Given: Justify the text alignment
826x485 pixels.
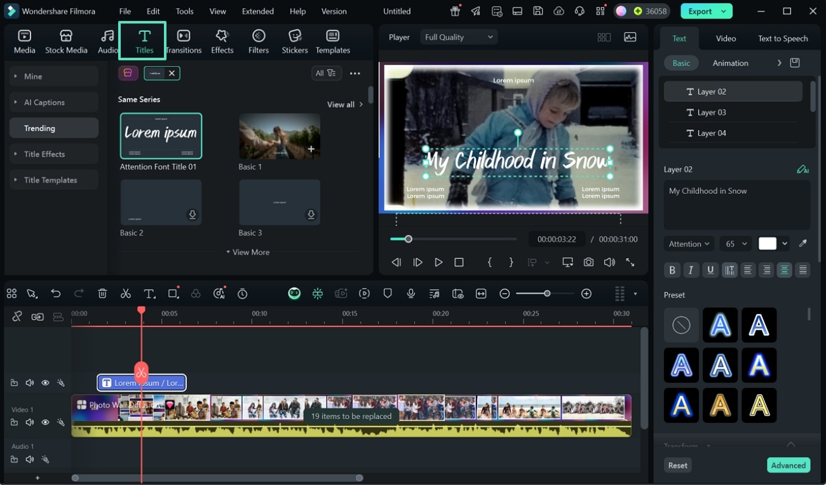Looking at the screenshot, I should (803, 270).
